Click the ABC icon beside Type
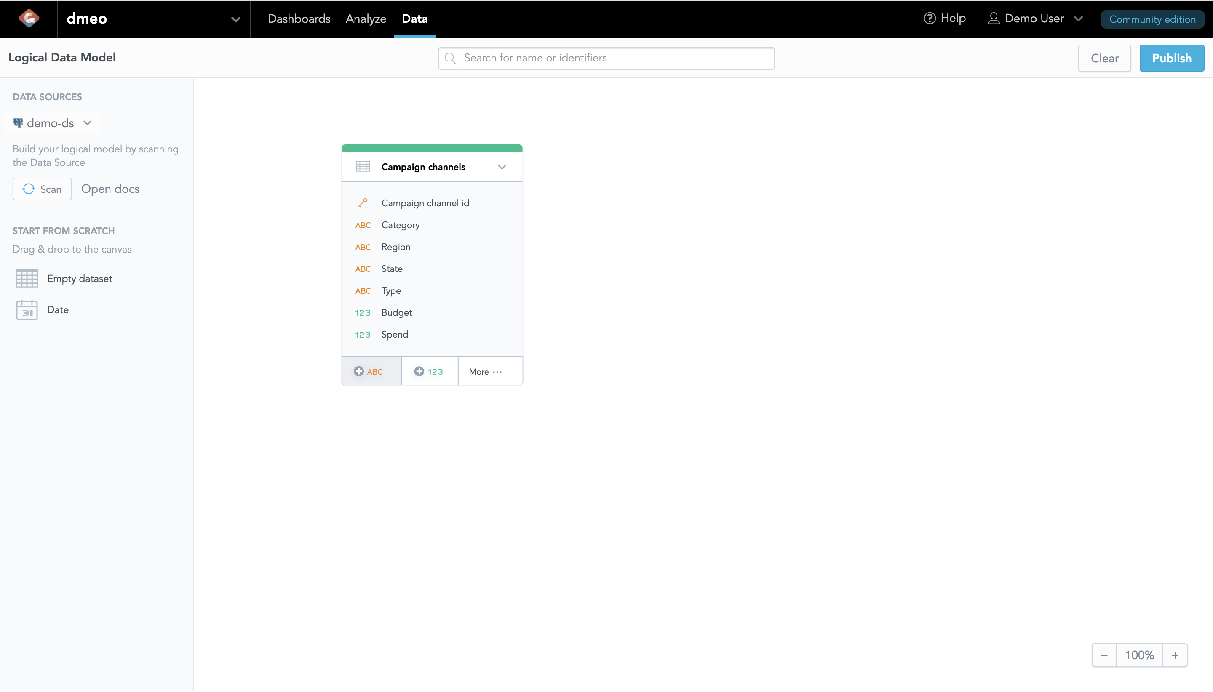The height and width of the screenshot is (692, 1213). [x=363, y=291]
